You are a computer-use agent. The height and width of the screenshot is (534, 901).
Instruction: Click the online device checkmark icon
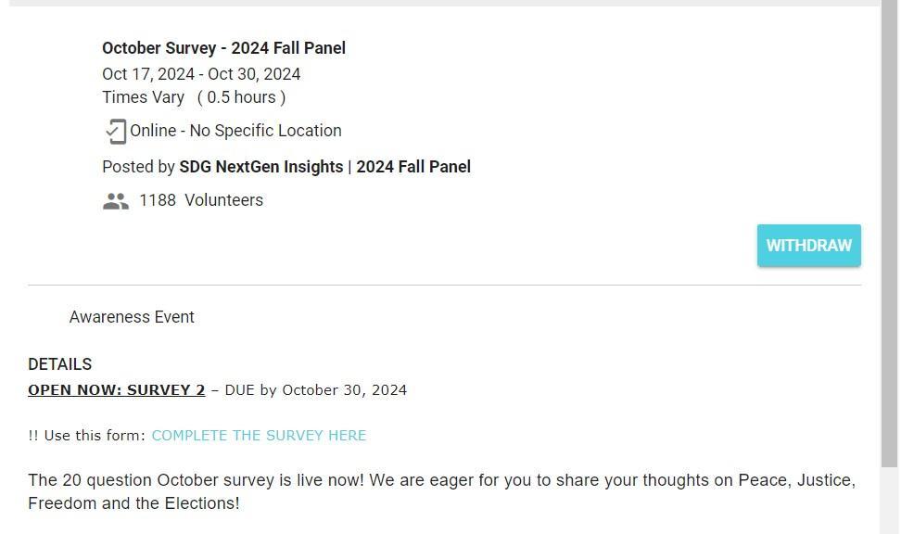(x=115, y=132)
